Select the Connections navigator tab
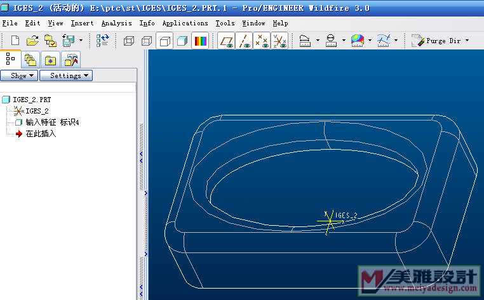Screen dimensions: 484x300 [x=71, y=60]
